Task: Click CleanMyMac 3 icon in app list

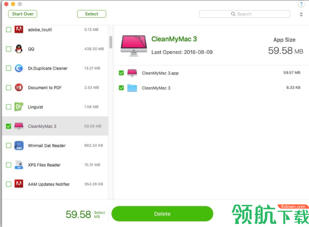Action: click(x=19, y=126)
